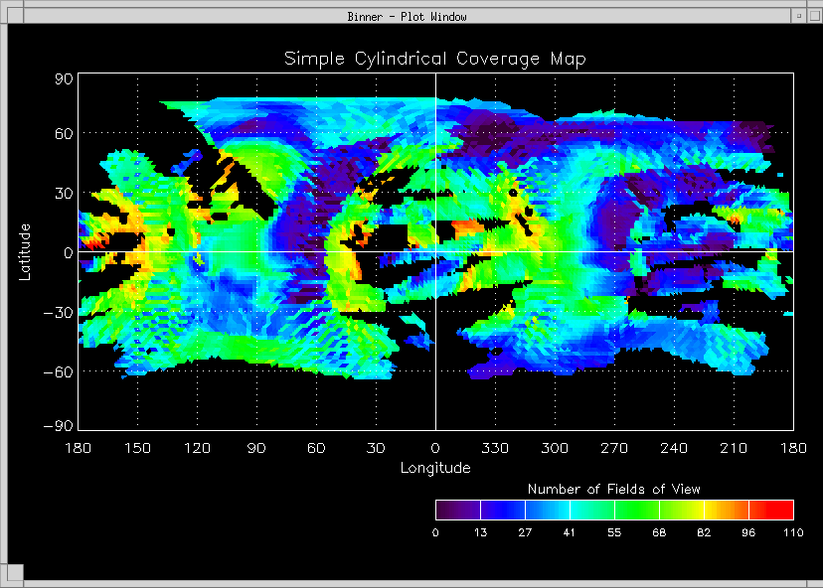Select the 270 longitude tick label
823x588 pixels.
(614, 448)
